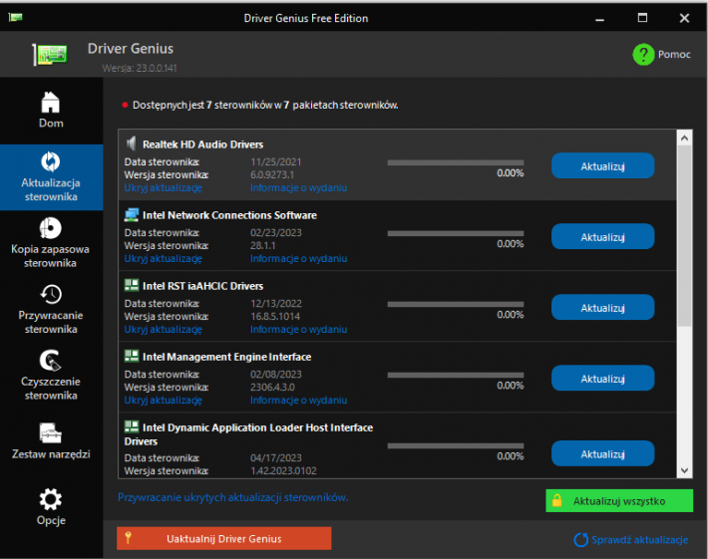The width and height of the screenshot is (708, 559).
Task: Click the version value 16.8.5.1014
Action: pyautogui.click(x=275, y=316)
